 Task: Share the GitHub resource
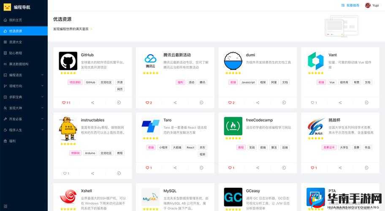92,103
